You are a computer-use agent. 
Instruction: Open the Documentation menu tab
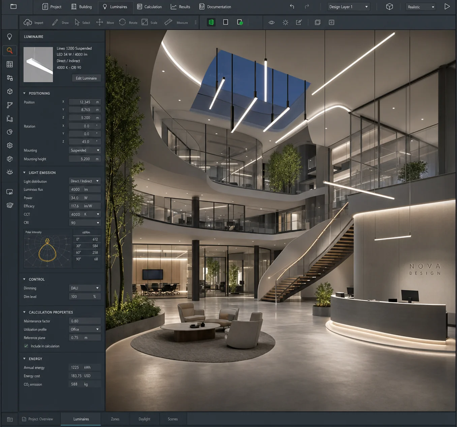pos(215,7)
